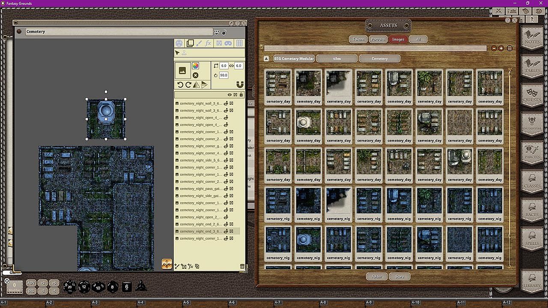Click the image layer type button
Screen dimensions: 548x308
click(182, 71)
